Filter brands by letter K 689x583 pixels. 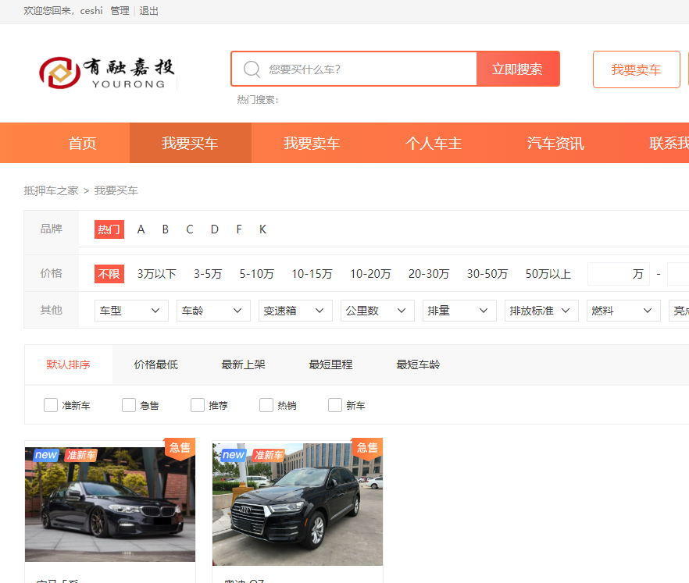coord(262,229)
